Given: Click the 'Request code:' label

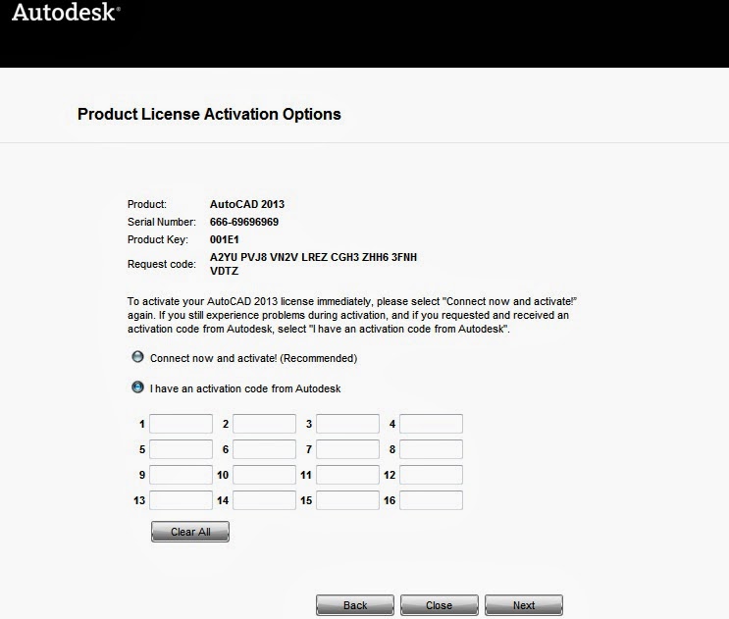Looking at the screenshot, I should 161,264.
